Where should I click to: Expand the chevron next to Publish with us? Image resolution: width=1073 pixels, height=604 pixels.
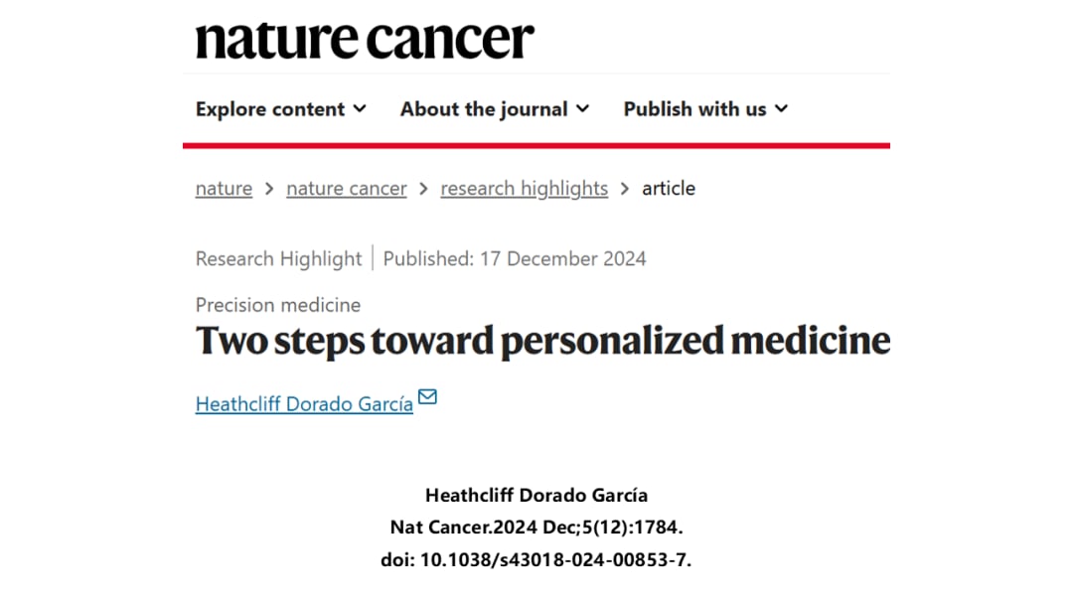(x=781, y=108)
